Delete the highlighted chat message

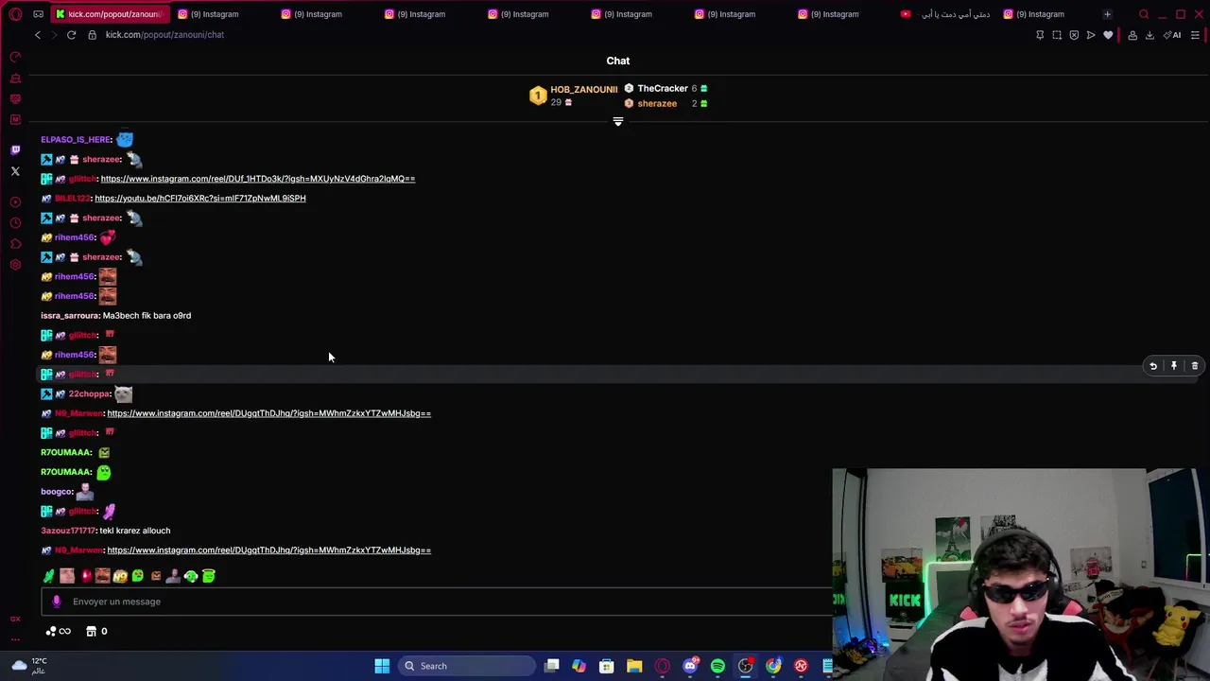(x=1195, y=366)
